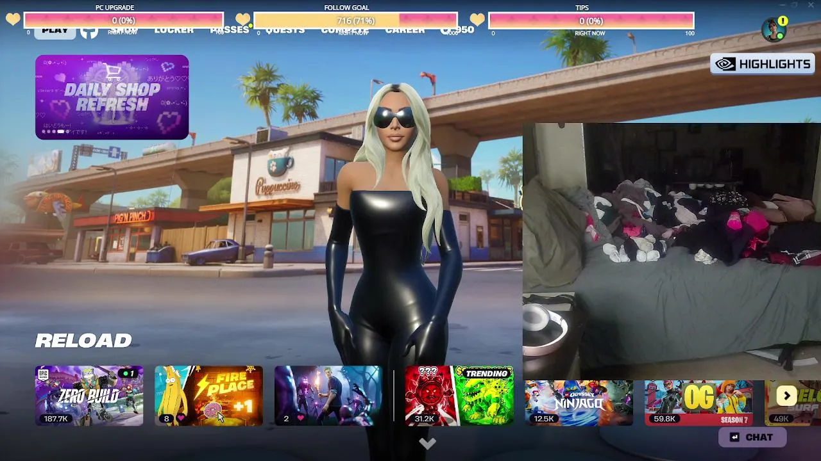Expand the down chevron below tiles

[x=428, y=443]
